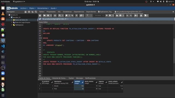Select the descripcion column header

point(64,82)
